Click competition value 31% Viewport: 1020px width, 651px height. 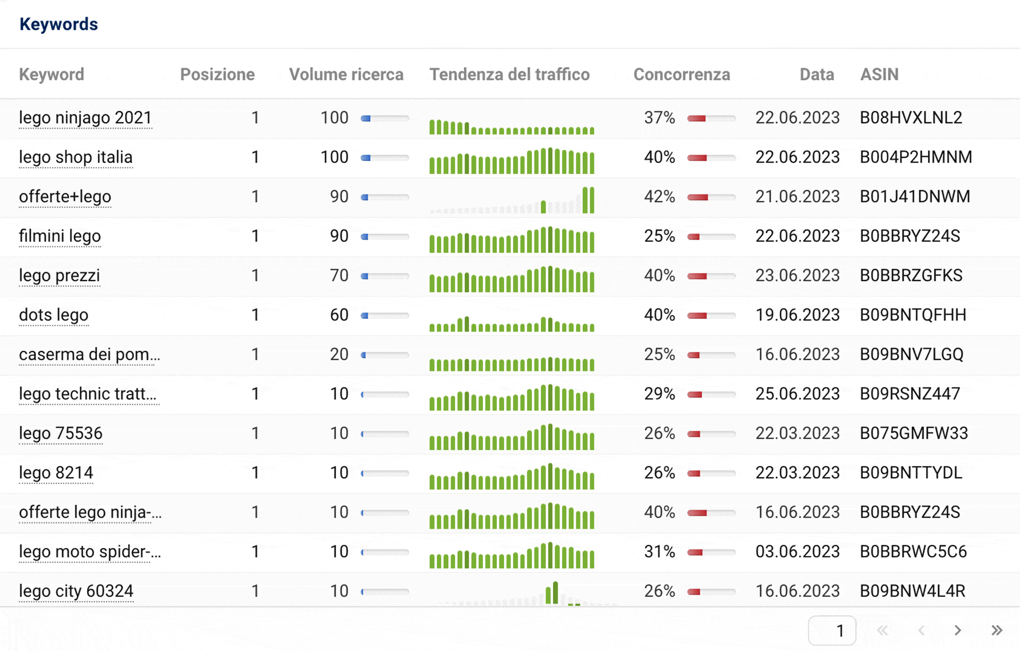pos(659,552)
